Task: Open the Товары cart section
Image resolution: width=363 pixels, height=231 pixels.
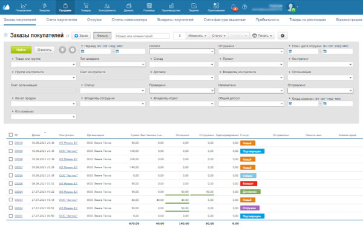Action: [x=86, y=7]
